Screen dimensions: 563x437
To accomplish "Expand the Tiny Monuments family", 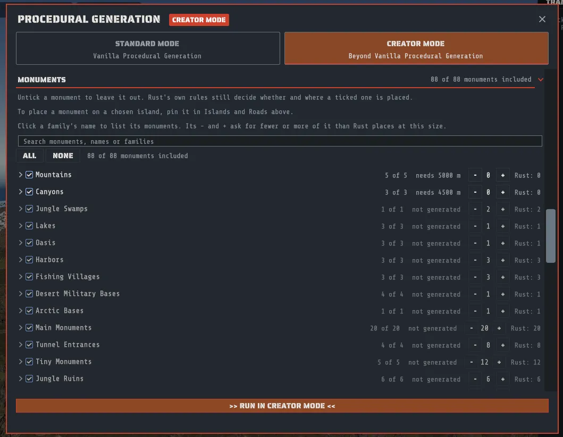I will pyautogui.click(x=20, y=362).
